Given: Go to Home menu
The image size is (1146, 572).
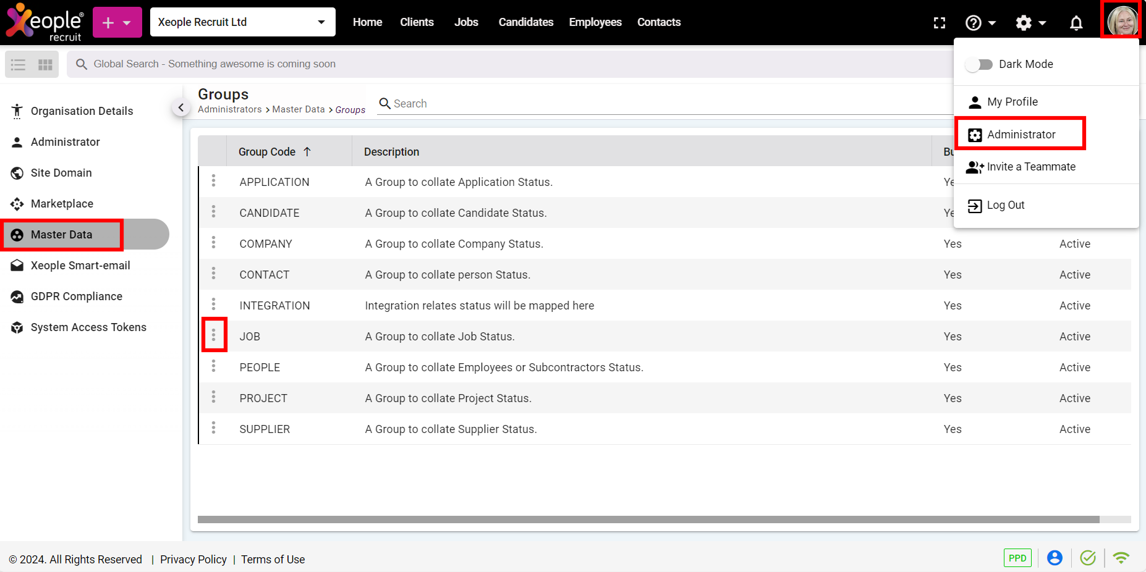Looking at the screenshot, I should coord(367,22).
